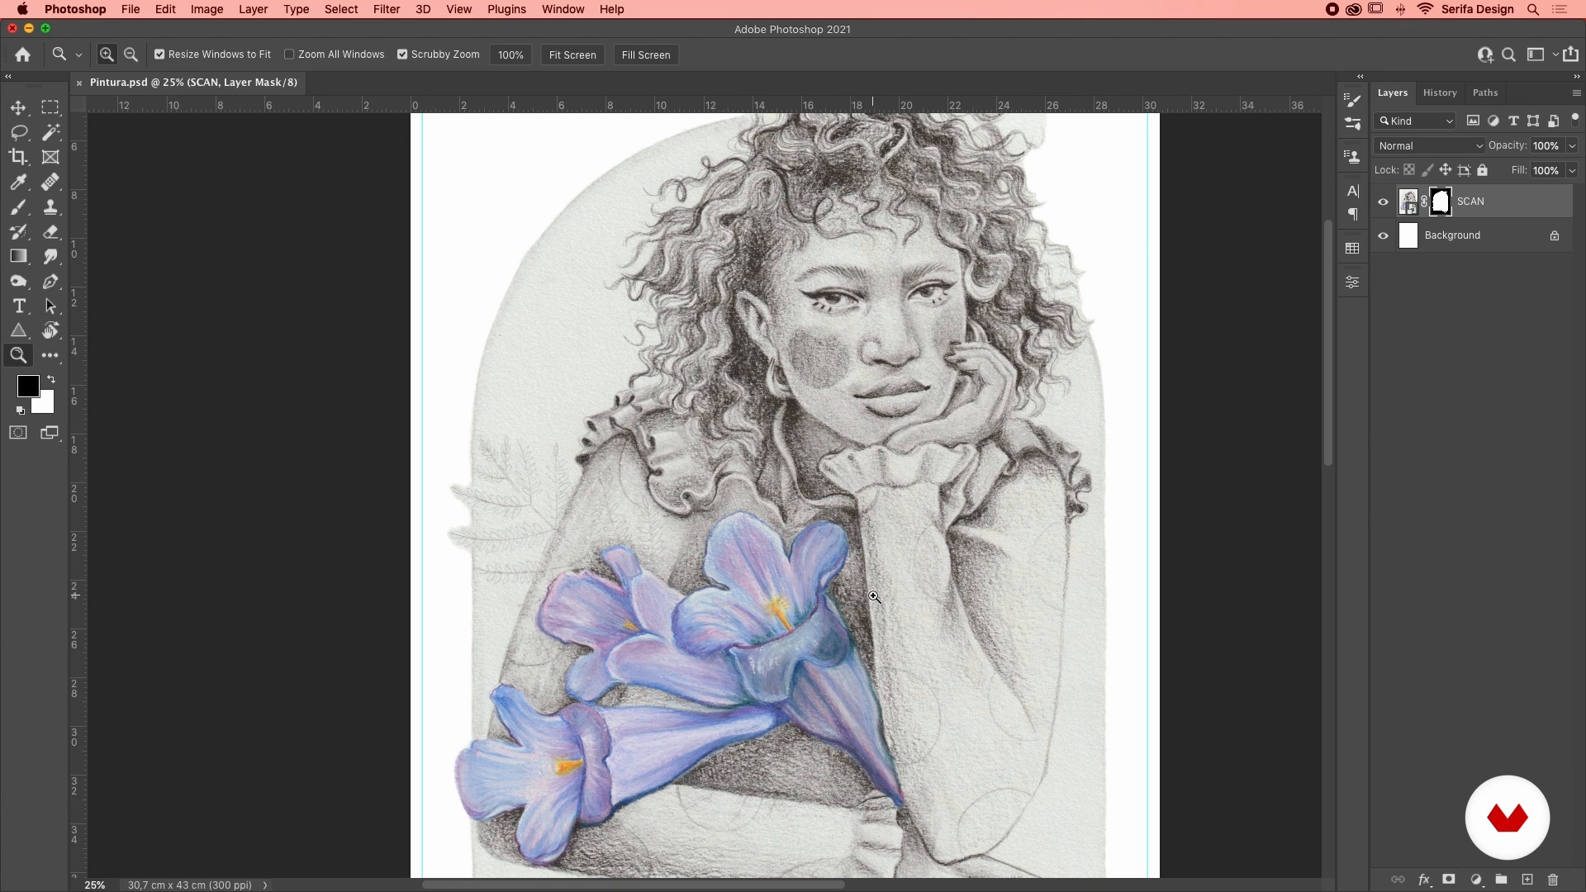The width and height of the screenshot is (1586, 892).
Task: Select the Rectangular Marquee tool
Action: point(50,108)
